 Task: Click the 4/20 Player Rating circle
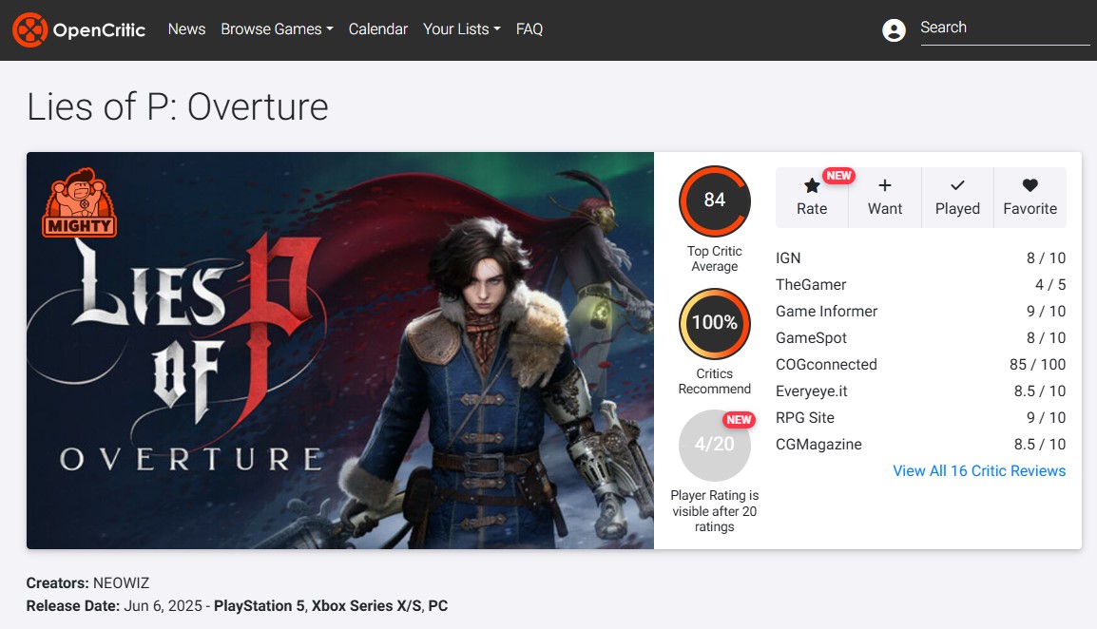point(715,445)
